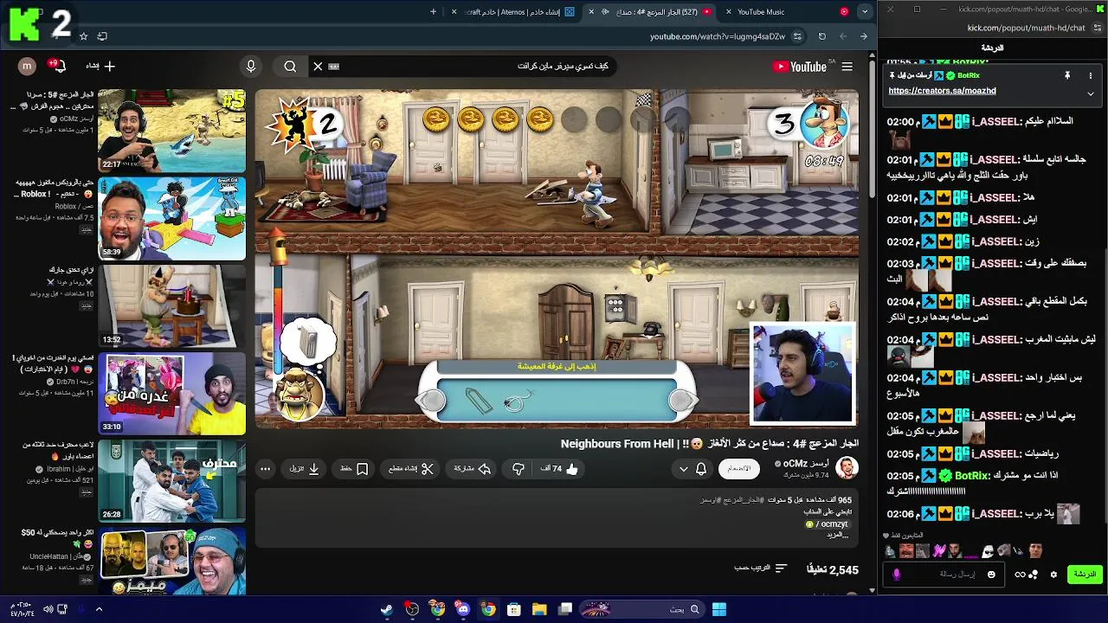Click the Kick popout chat address bar
The image size is (1108, 623).
1026,28
